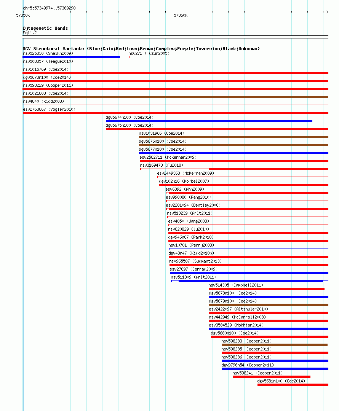
Task: Click dgv5681n100 (Coe2014) label
Action: [x=281, y=381]
